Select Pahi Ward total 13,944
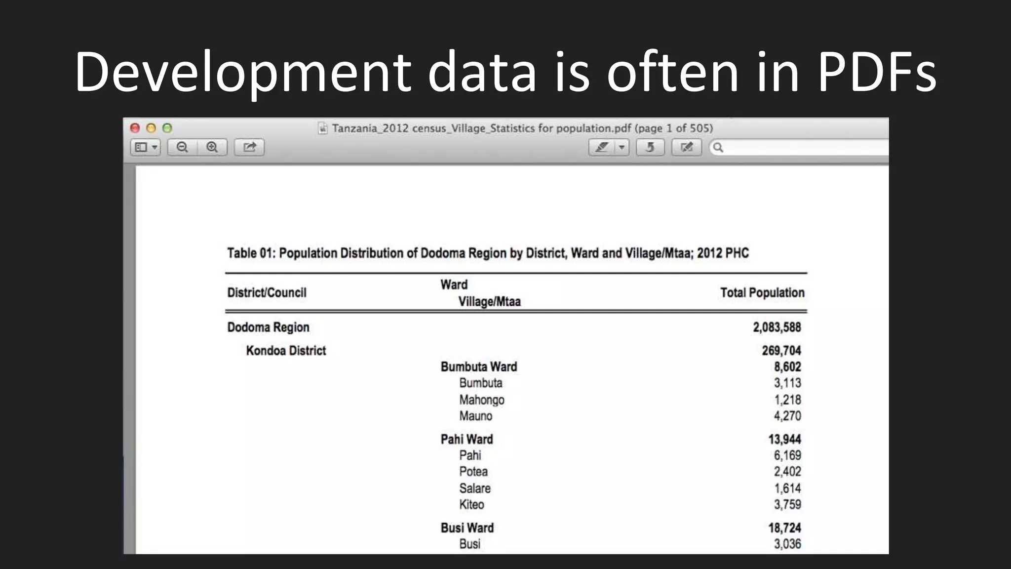This screenshot has height=569, width=1011. pyautogui.click(x=784, y=440)
